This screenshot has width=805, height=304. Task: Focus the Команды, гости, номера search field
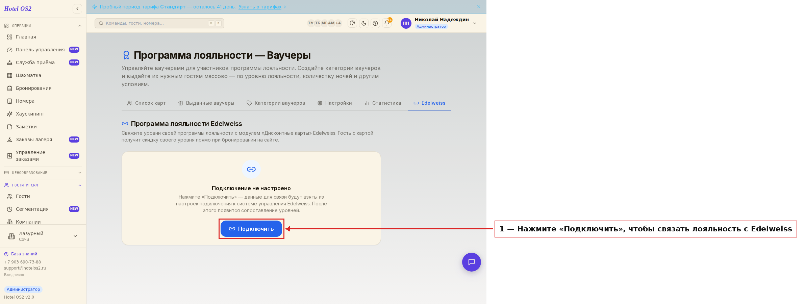(x=159, y=23)
